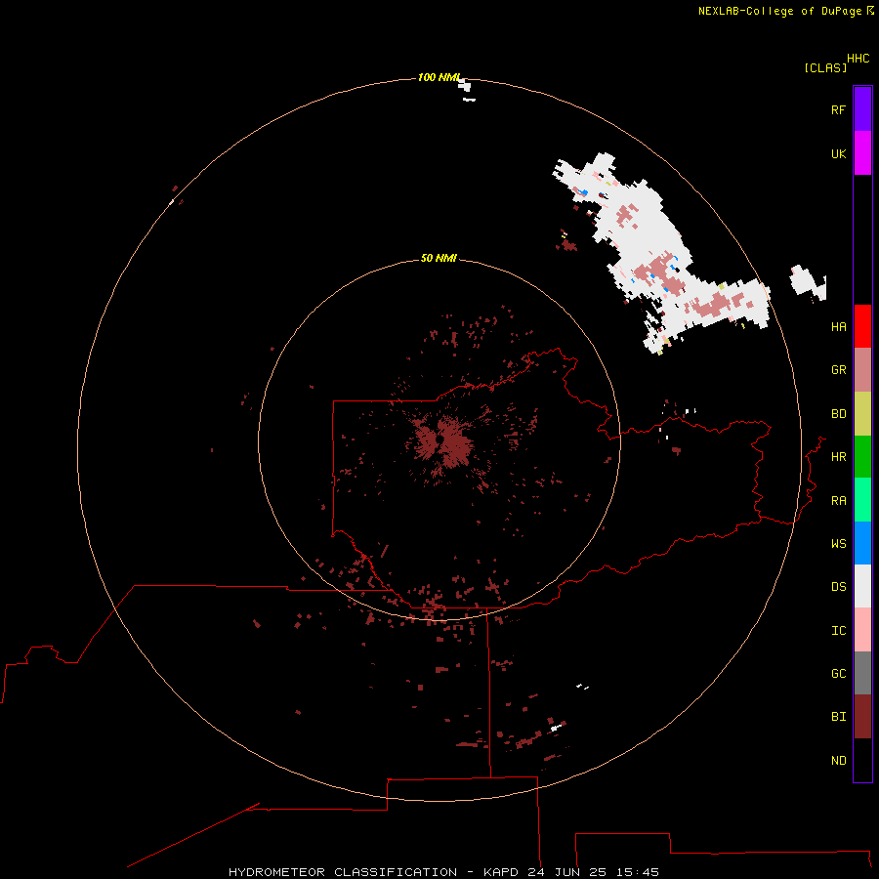Viewport: 879px width, 879px height.
Task: Click the RF purple legend swatch
Action: point(862,109)
